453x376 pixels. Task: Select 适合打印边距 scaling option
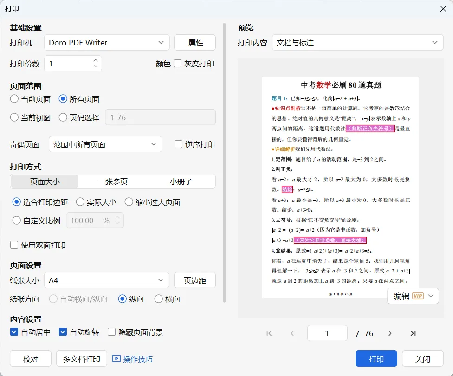tap(16, 202)
